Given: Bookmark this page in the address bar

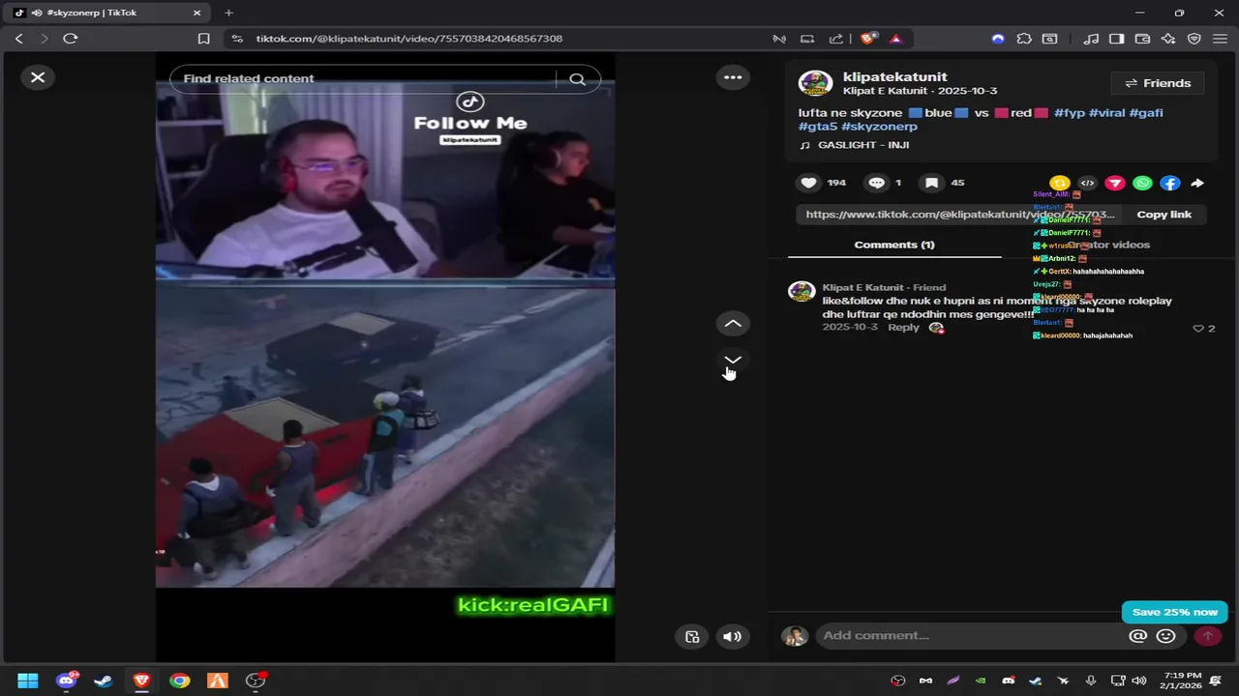Looking at the screenshot, I should [x=203, y=39].
